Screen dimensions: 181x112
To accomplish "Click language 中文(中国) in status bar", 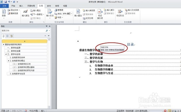I will 34,111.
